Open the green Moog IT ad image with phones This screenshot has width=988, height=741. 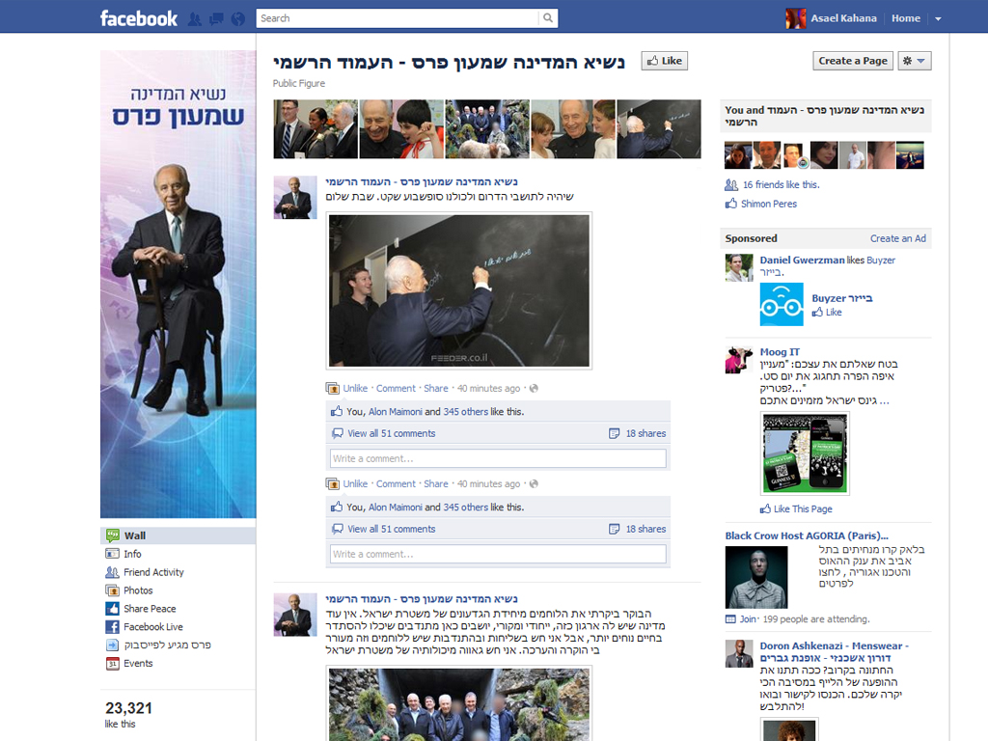[805, 453]
